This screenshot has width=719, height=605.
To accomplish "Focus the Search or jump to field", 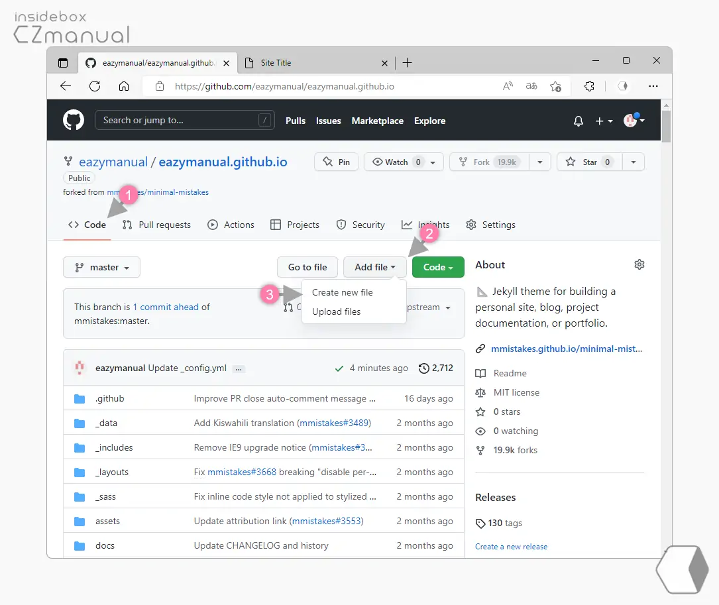I will [x=184, y=120].
